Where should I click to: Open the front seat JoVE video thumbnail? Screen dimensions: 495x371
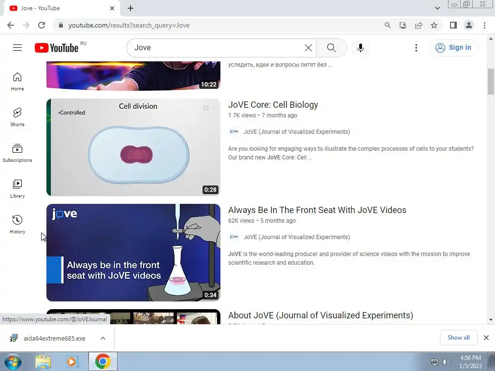(x=133, y=252)
